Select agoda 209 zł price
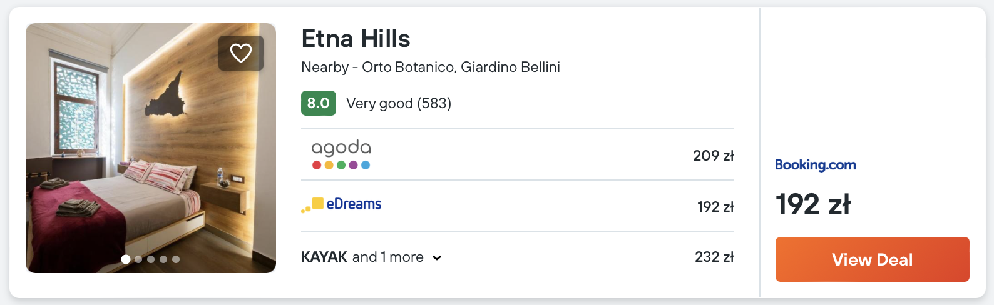This screenshot has width=994, height=305. pyautogui.click(x=713, y=156)
